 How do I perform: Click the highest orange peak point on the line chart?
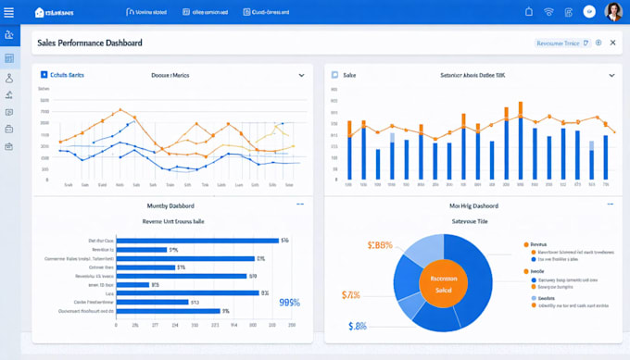click(x=120, y=109)
